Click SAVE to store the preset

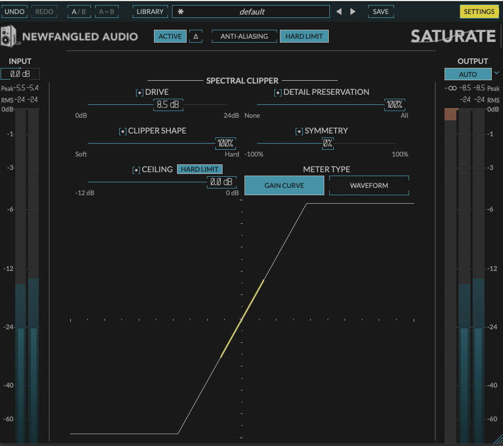click(x=380, y=11)
